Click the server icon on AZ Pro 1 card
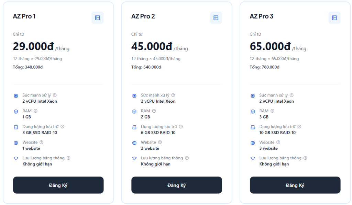This screenshot has width=352, height=205. click(97, 18)
